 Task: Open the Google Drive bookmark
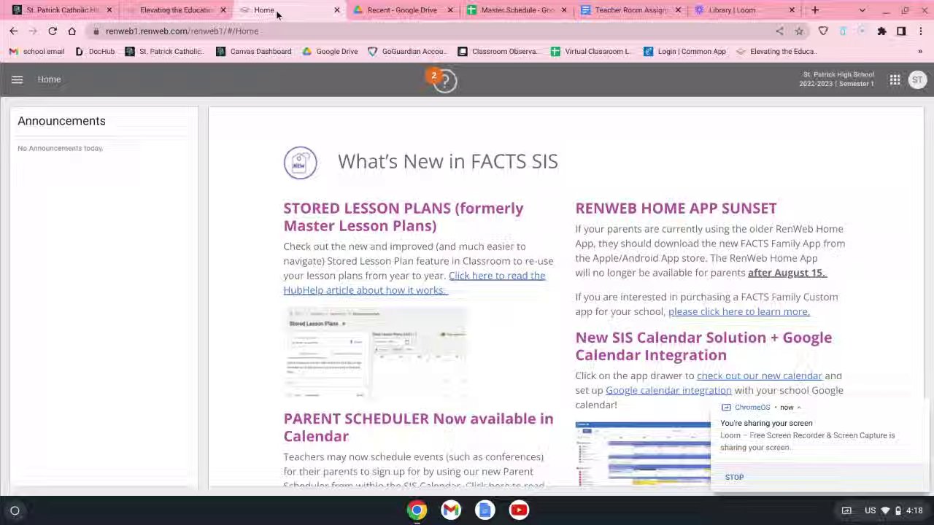(x=330, y=52)
